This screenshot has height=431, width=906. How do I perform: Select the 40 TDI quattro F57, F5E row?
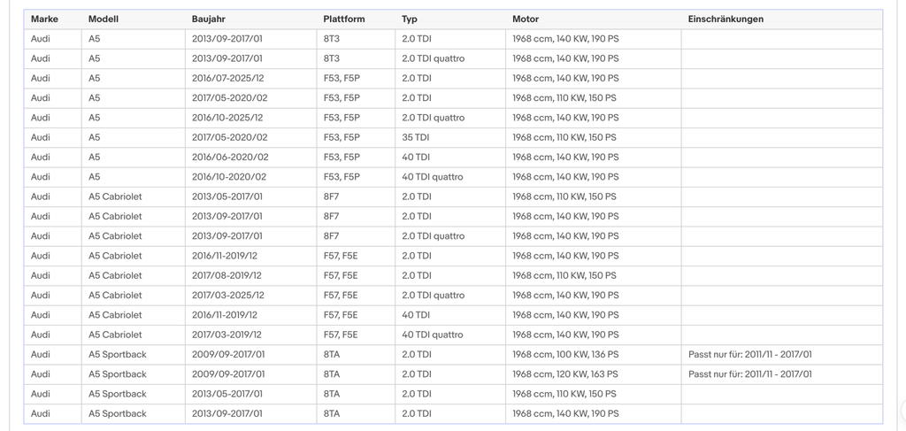453,335
